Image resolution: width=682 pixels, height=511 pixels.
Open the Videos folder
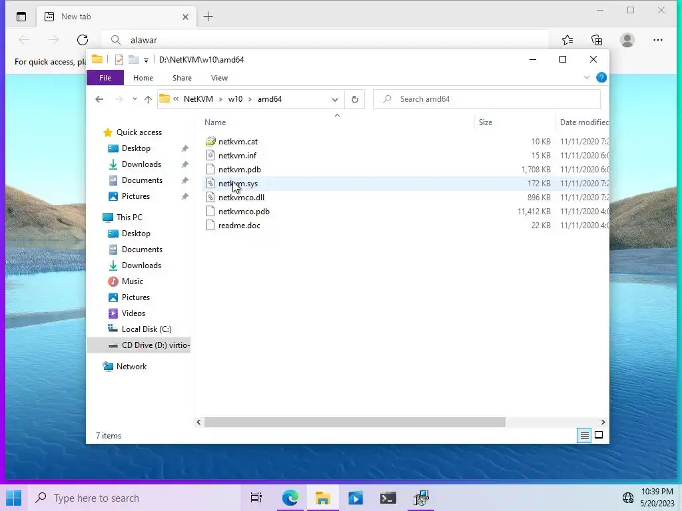tap(133, 313)
